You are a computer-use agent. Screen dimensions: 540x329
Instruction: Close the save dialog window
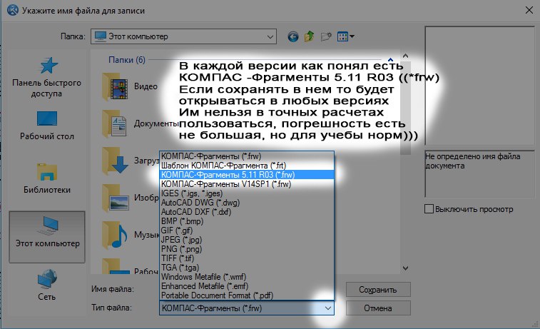coord(529,10)
